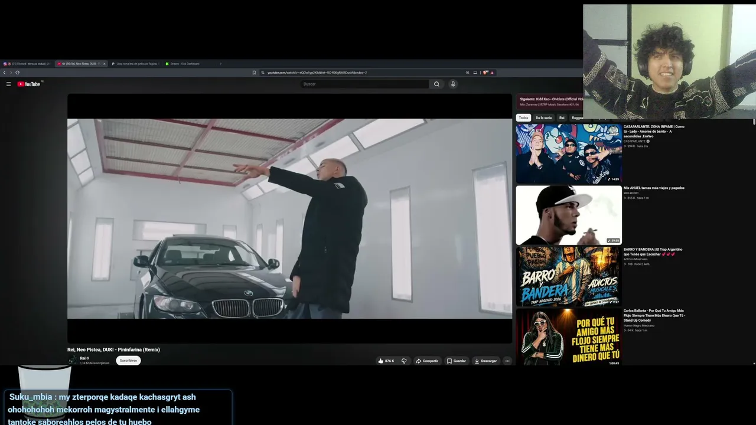Image resolution: width=756 pixels, height=425 pixels.
Task: Click the browser forward arrow
Action: tap(11, 73)
